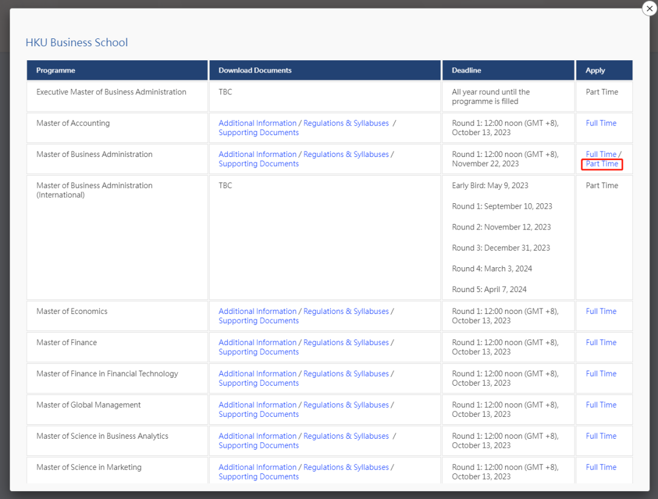
Task: Click Round 4: March 3, 2024 deadline
Action: pyautogui.click(x=492, y=268)
